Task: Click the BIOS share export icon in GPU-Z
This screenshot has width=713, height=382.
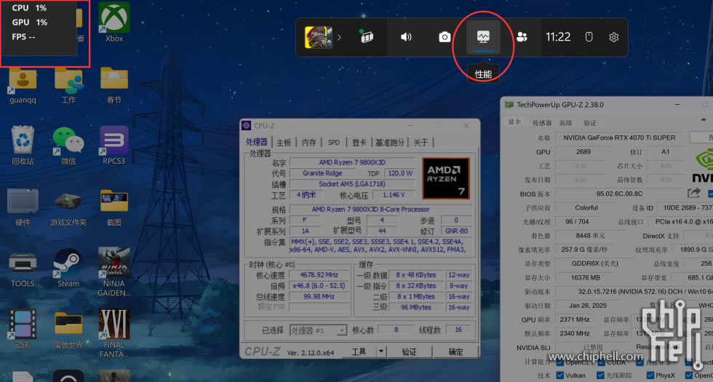Action: (x=694, y=194)
